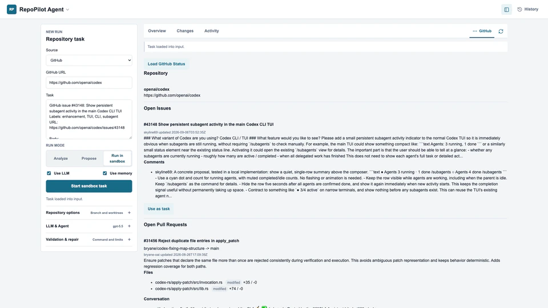The height and width of the screenshot is (308, 548).
Task: Switch to the Activity tab
Action: click(211, 31)
